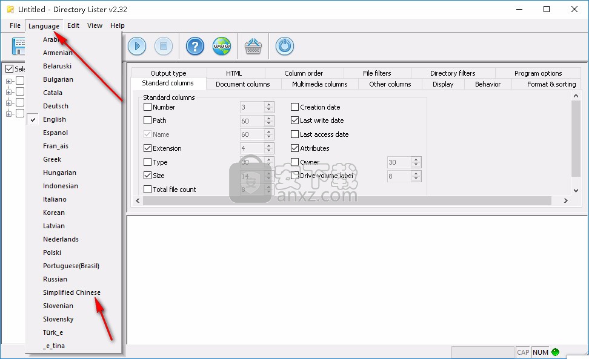This screenshot has height=359, width=589.
Task: Increase the Number column width spinner
Action: click(x=268, y=104)
